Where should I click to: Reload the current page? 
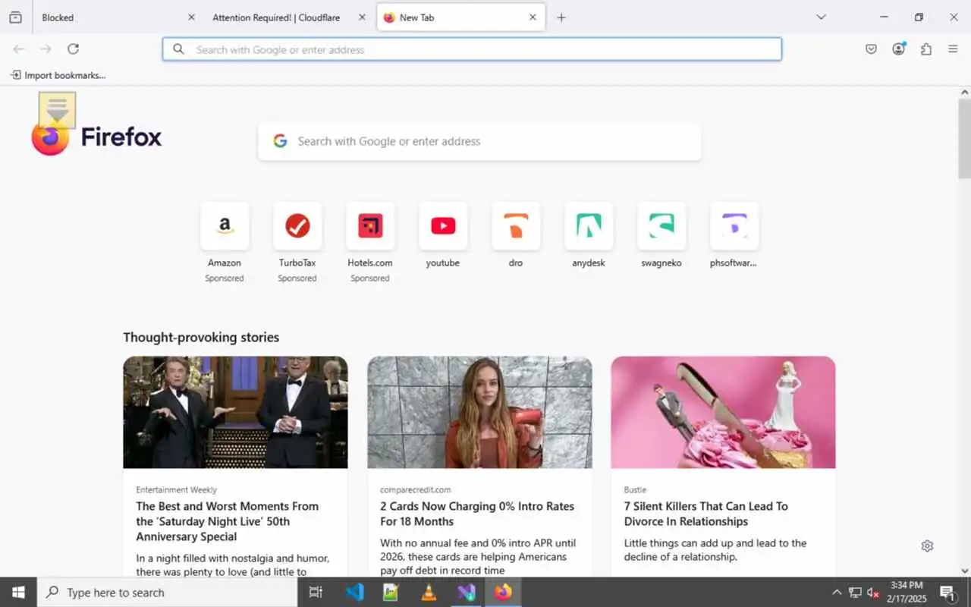point(73,49)
